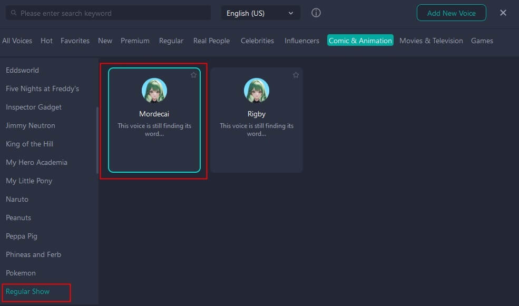Open Five Nights at Freddy's category
Screen dimensions: 519x306
click(x=42, y=88)
